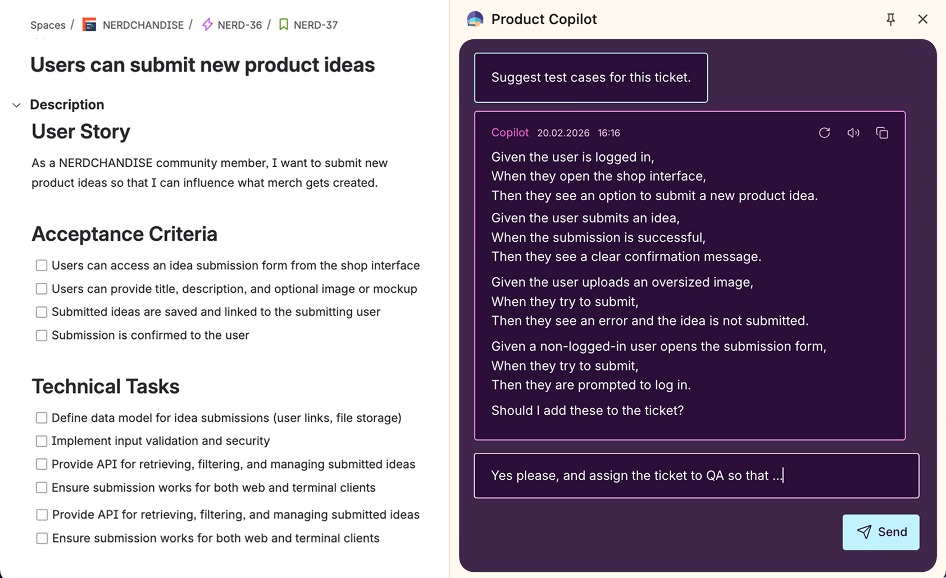This screenshot has height=578, width=946.
Task: Close the Product Copilot panel
Action: pyautogui.click(x=922, y=19)
